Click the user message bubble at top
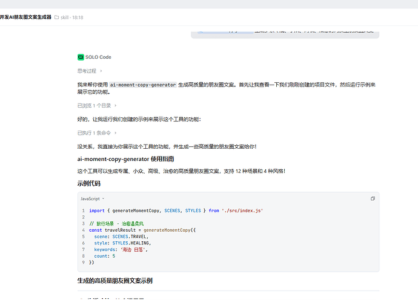This screenshot has height=300, width=418. point(285,34)
